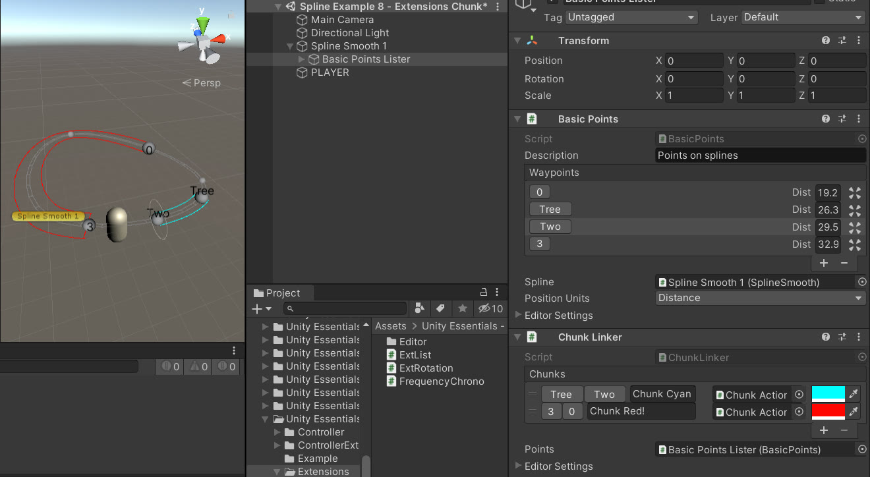
Task: Click the focus arrows icon for waypoint 0
Action: tap(855, 193)
